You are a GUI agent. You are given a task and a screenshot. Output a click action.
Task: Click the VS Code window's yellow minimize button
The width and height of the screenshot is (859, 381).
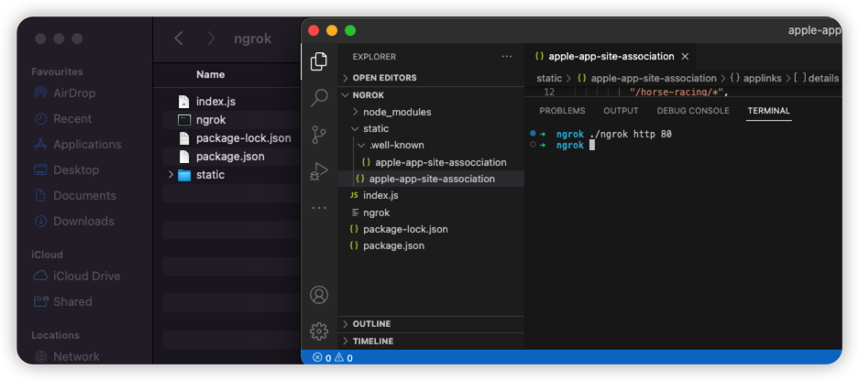click(x=332, y=30)
